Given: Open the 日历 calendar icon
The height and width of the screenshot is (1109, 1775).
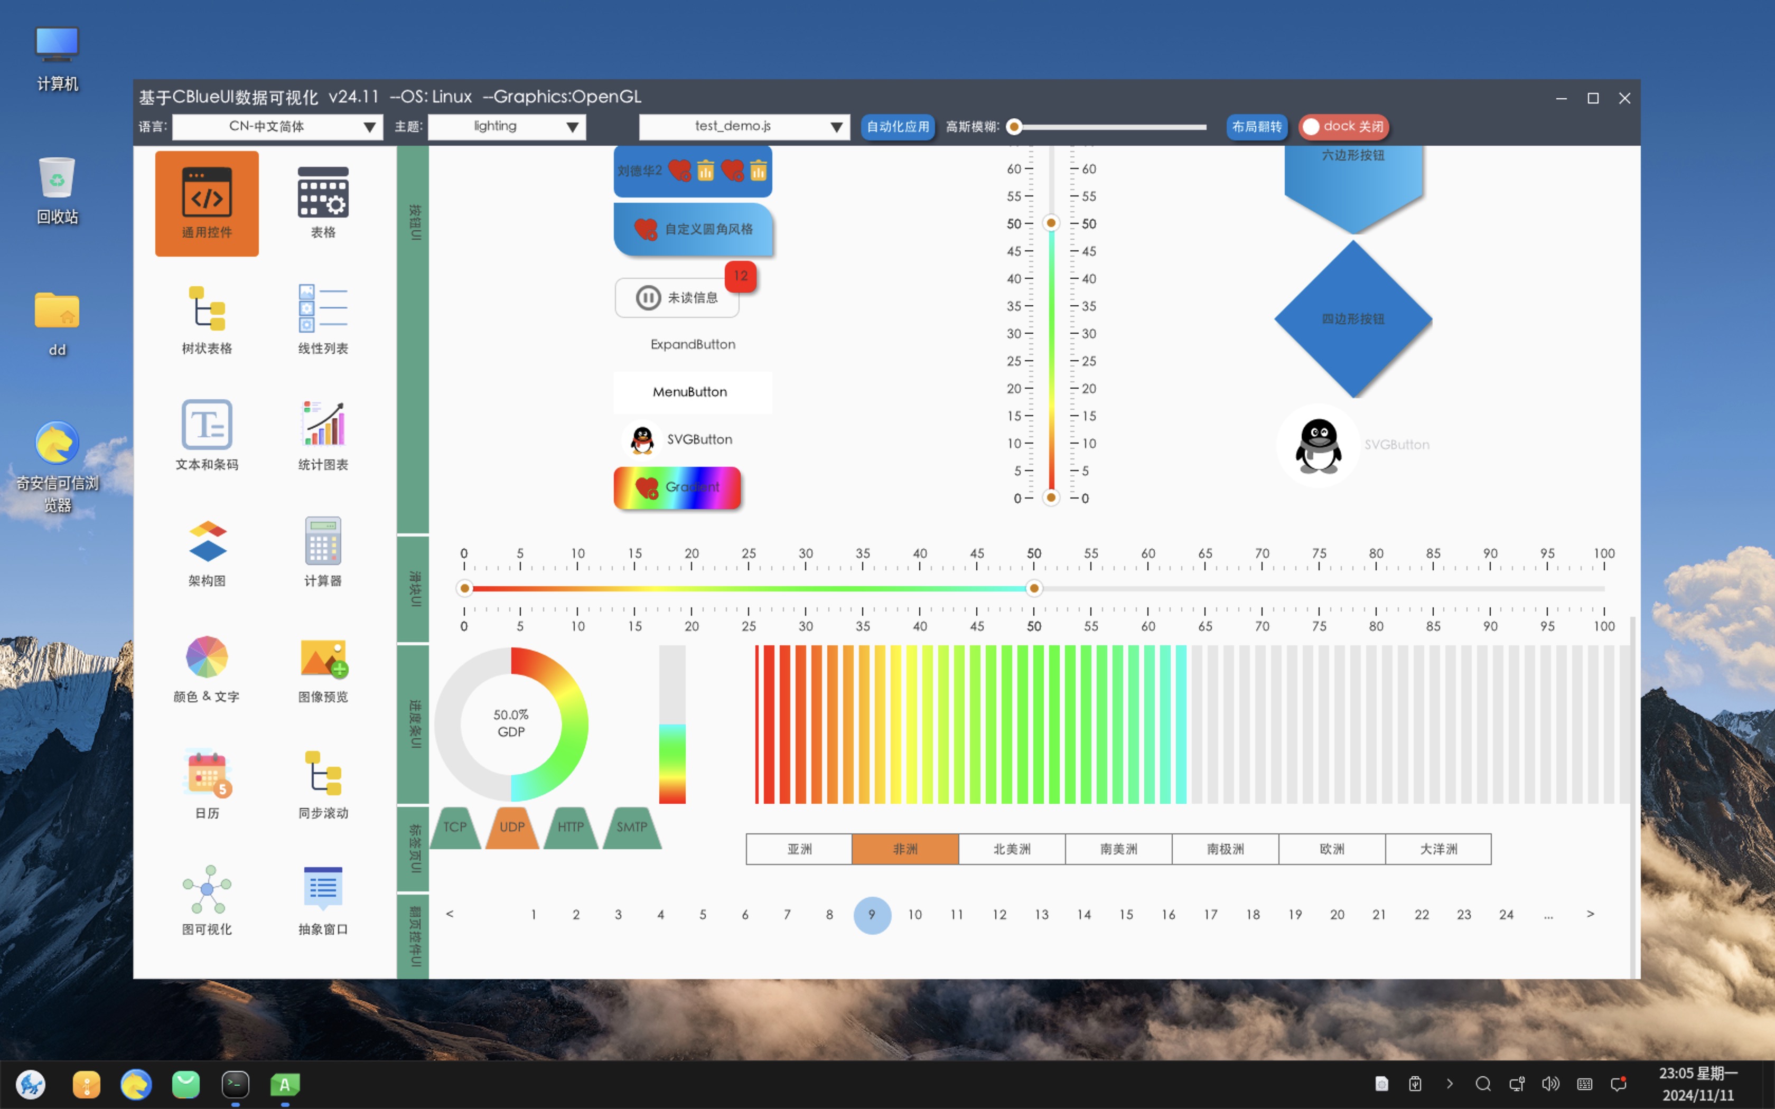Looking at the screenshot, I should point(207,773).
